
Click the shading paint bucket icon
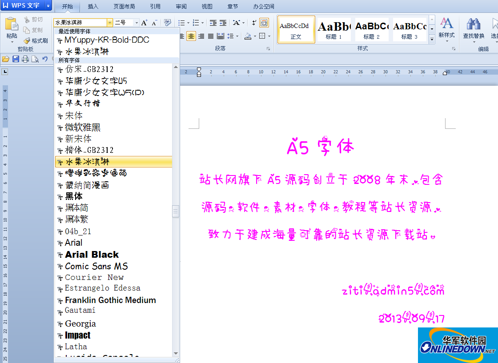tap(248, 36)
